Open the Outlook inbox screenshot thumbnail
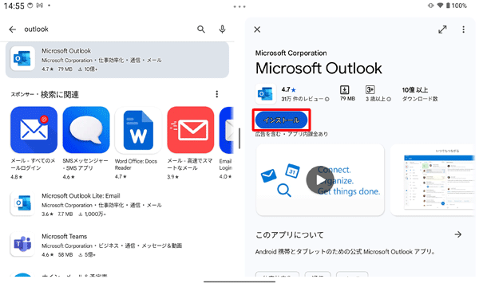Viewport: 479px width, 287px height. click(433, 180)
